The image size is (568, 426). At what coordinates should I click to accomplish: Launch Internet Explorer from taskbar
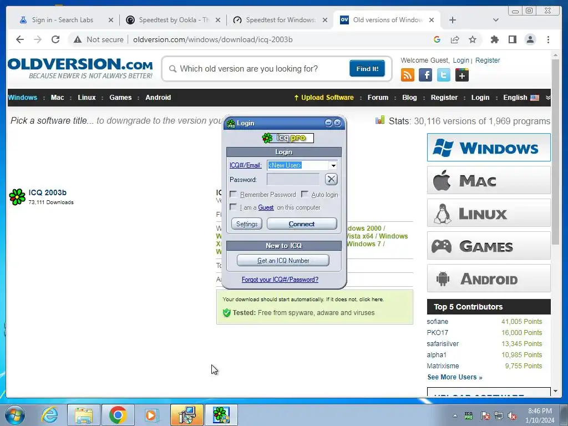tap(49, 415)
